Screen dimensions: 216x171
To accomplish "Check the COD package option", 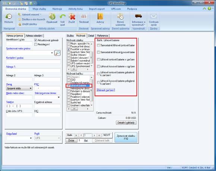I will 69,80.
